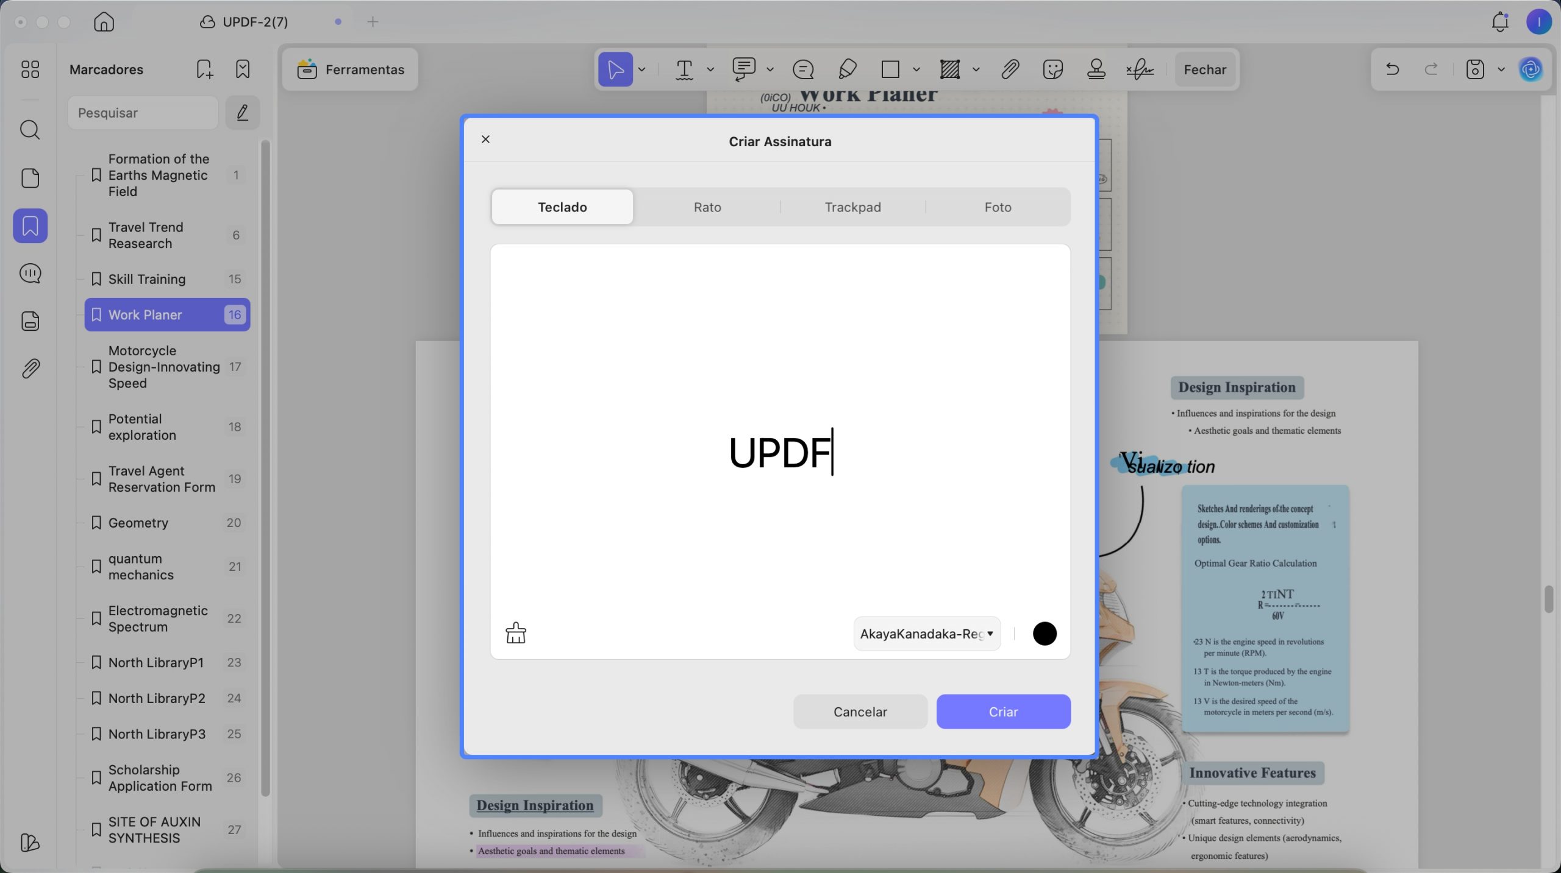Click the bookmark collapse icon in Marcadores header
The height and width of the screenshot is (873, 1561).
point(243,69)
